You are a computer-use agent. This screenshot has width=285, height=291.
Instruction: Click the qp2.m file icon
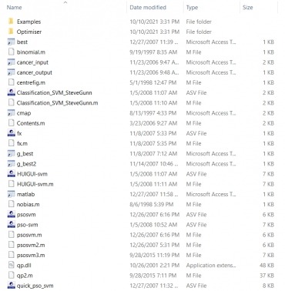pos(11,276)
